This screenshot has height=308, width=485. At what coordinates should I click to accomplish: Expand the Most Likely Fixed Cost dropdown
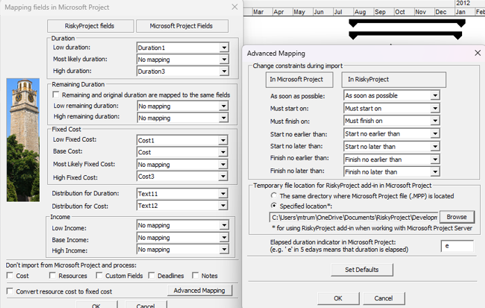(x=182, y=164)
